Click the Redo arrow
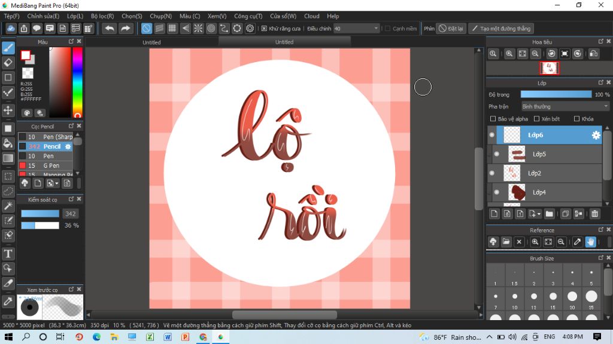 [126, 29]
